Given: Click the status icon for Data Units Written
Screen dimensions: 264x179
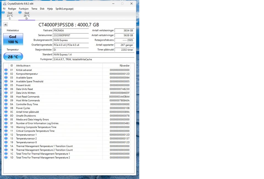Looking at the screenshot, I should pos(6,93).
